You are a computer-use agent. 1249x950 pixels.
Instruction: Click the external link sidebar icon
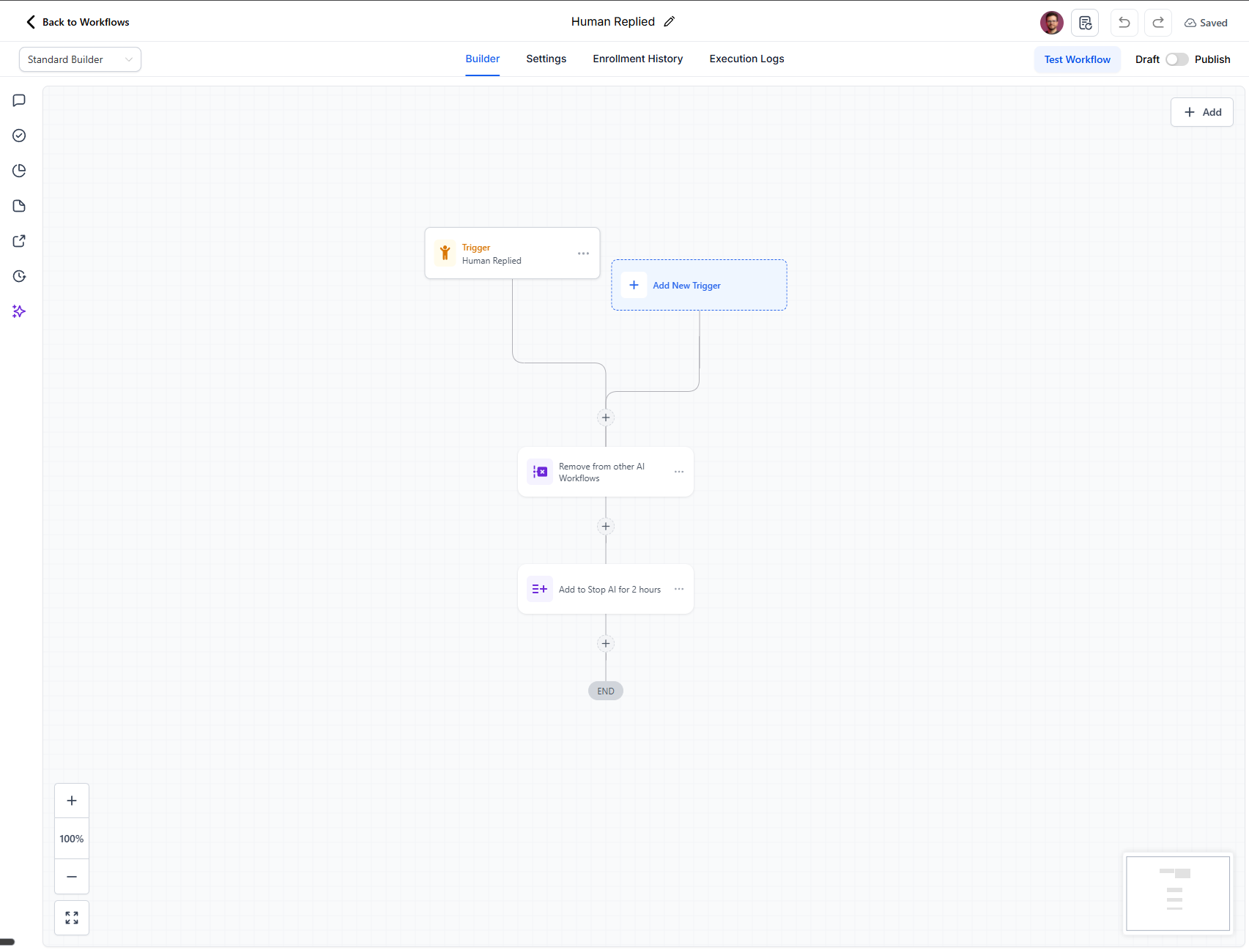pos(18,240)
